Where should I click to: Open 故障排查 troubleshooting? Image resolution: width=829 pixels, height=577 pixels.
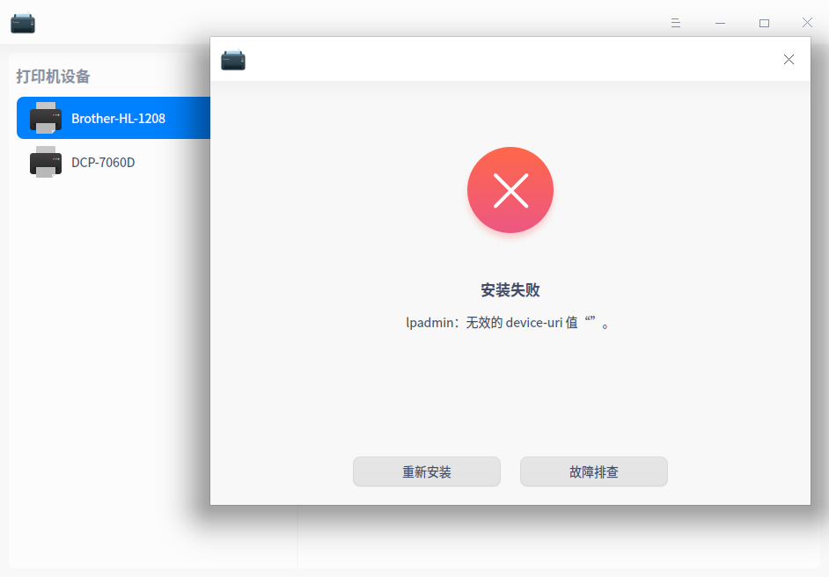[594, 471]
